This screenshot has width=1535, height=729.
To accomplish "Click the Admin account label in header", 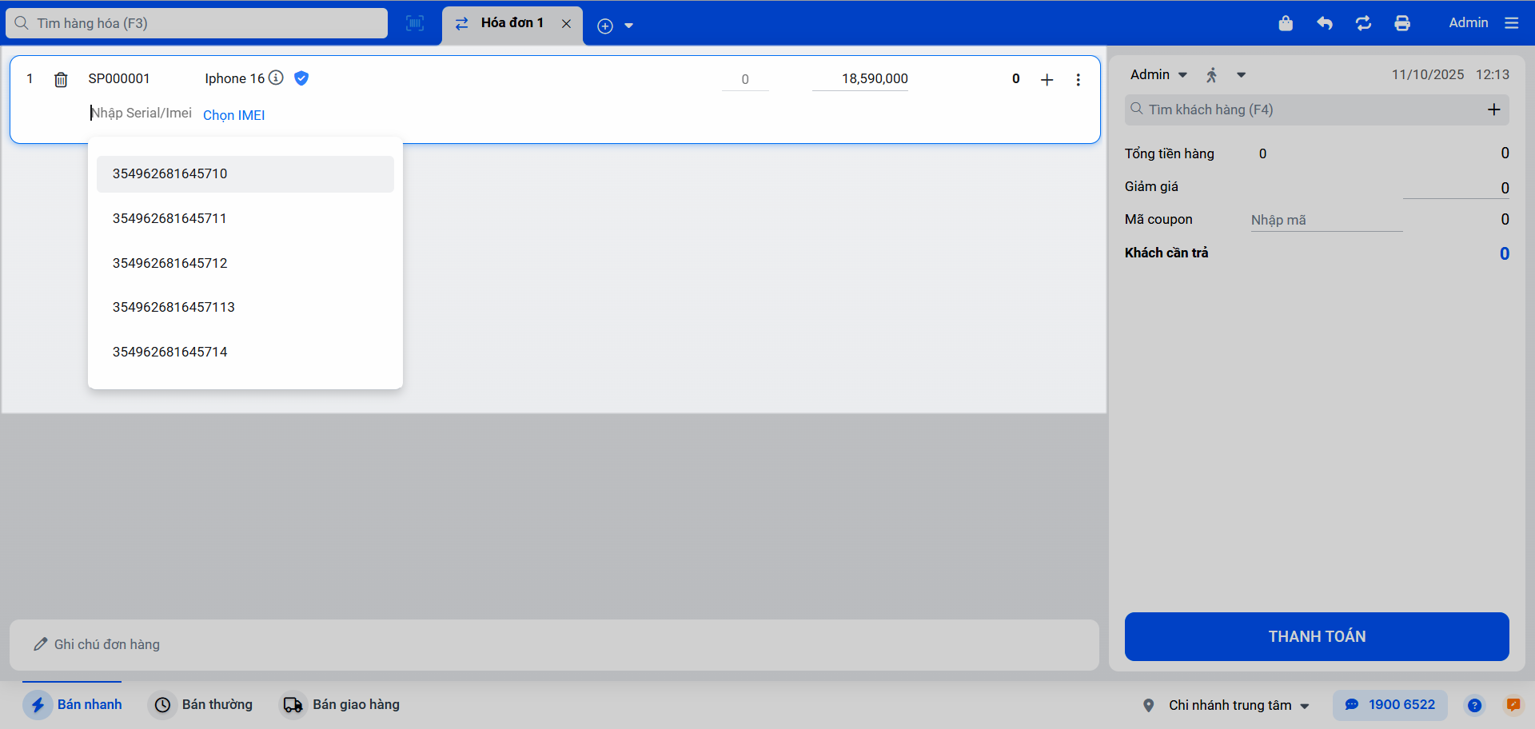I will pos(1469,23).
